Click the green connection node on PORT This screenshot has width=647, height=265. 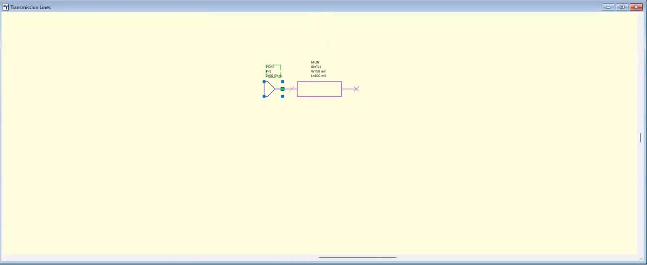coord(282,89)
